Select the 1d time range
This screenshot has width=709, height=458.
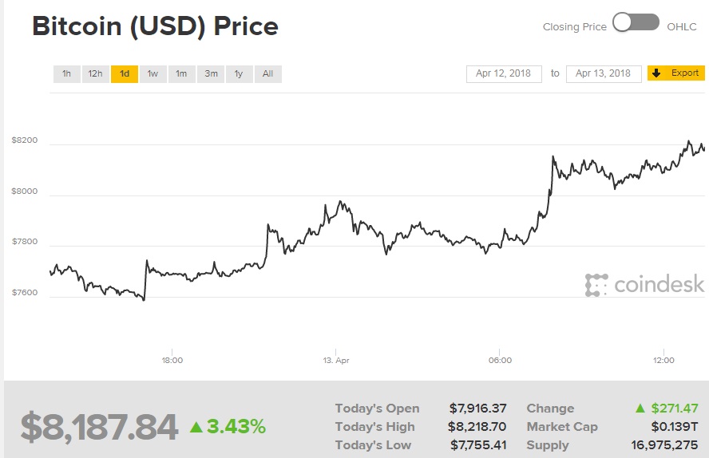coord(125,74)
